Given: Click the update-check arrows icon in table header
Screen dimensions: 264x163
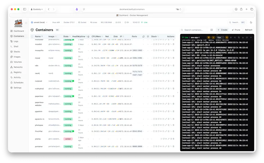Looking at the screenshot, I should 143,37.
